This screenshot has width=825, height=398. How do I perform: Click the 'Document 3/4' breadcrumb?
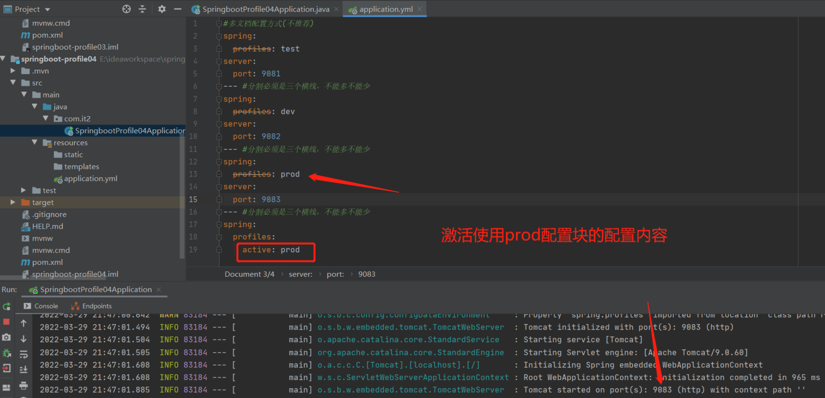(x=249, y=274)
